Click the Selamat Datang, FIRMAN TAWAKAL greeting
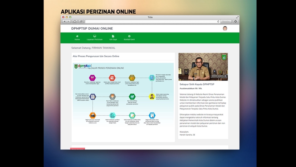 point(93,48)
